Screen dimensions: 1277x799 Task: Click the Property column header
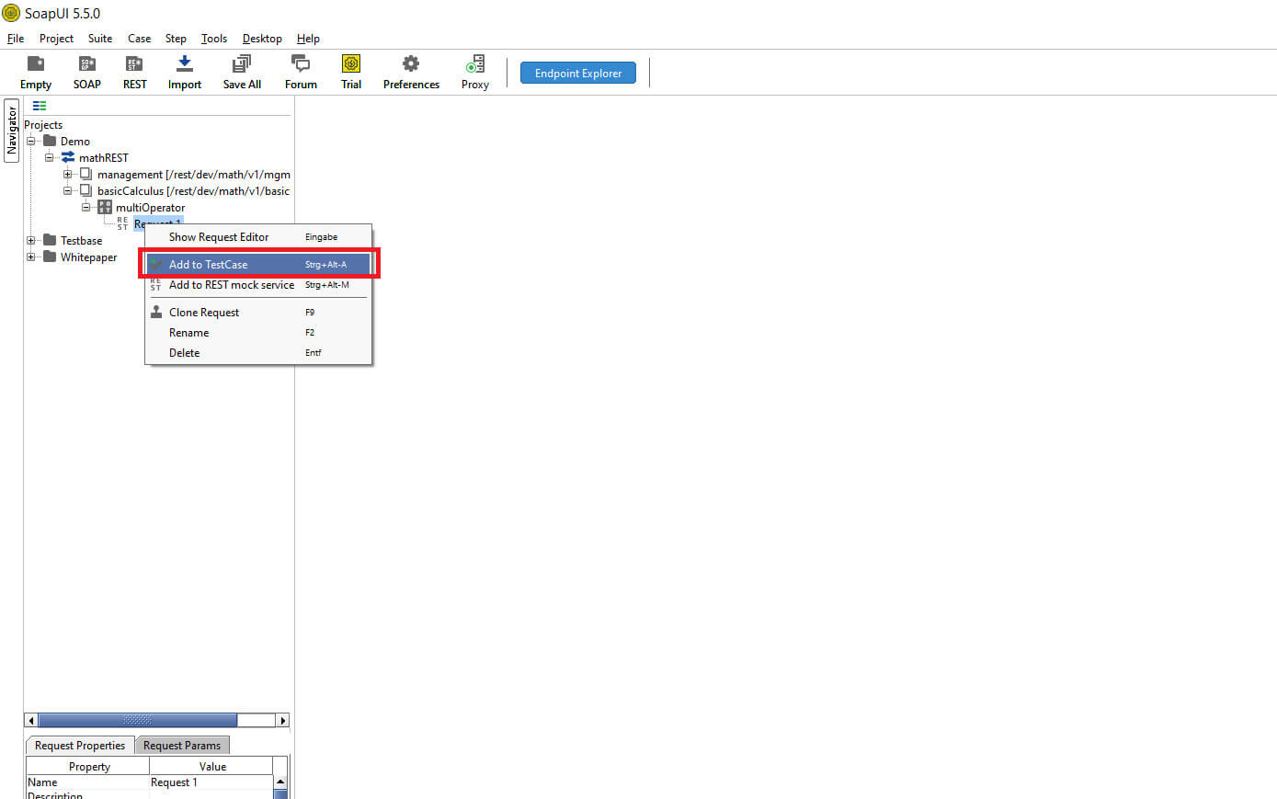[x=88, y=766]
